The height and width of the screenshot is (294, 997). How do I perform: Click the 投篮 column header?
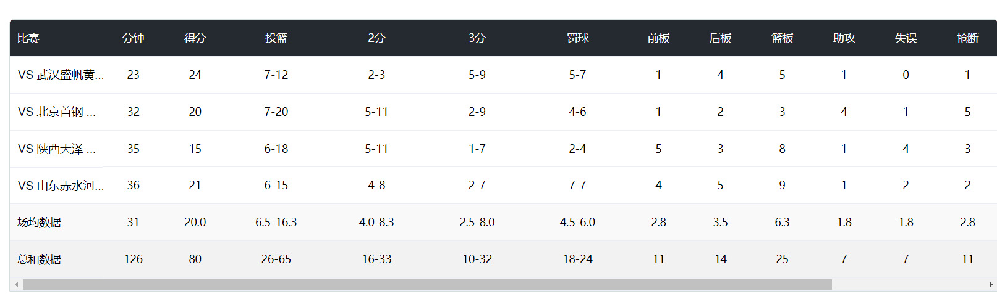(x=276, y=38)
